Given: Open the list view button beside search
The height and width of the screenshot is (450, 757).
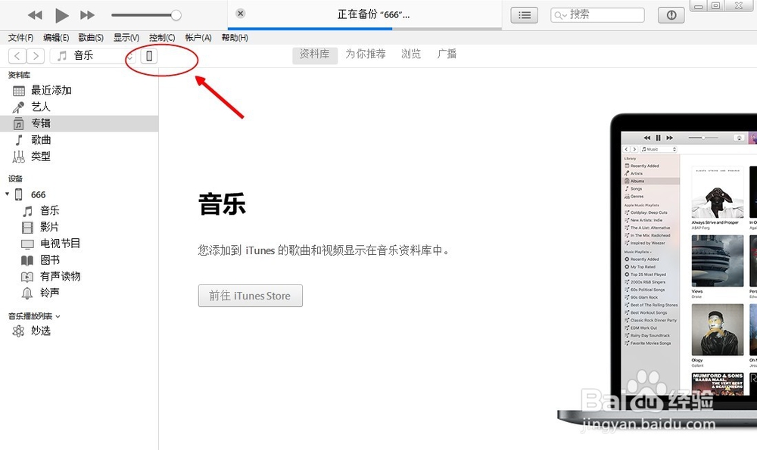Looking at the screenshot, I should point(525,15).
